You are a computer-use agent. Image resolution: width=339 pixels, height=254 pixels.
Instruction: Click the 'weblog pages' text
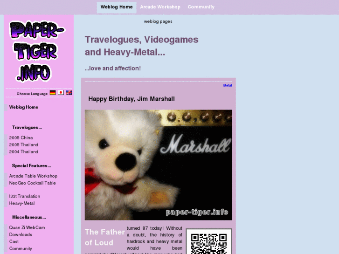[158, 21]
